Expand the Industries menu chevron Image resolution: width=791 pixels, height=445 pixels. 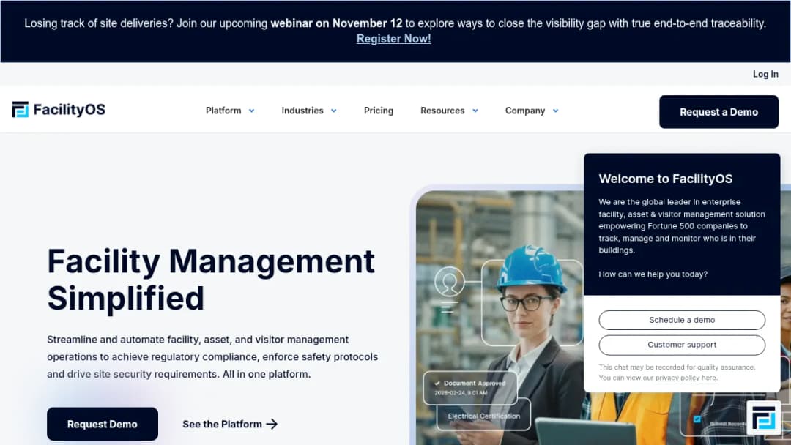(x=334, y=111)
